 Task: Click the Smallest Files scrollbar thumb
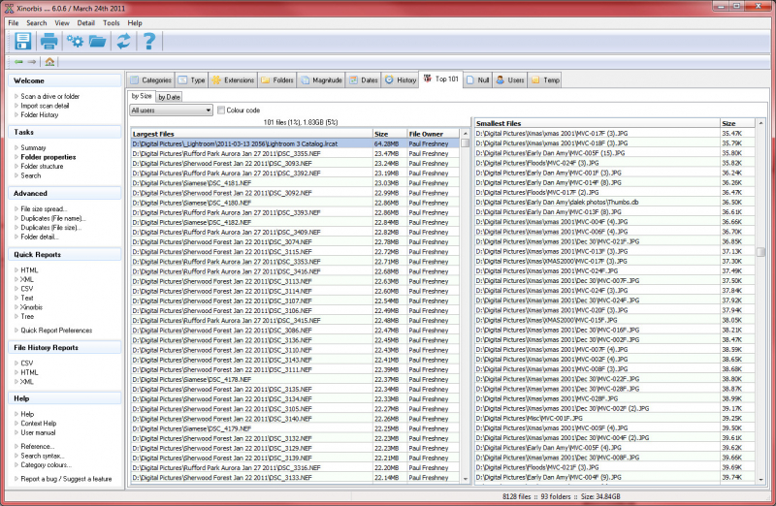coord(760,252)
